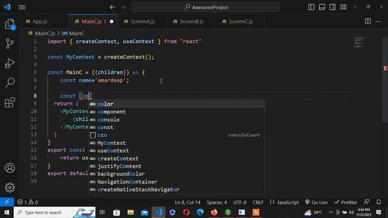Choose the NavigationContainer suggestion
This screenshot has width=388, height=218.
tap(176, 182)
